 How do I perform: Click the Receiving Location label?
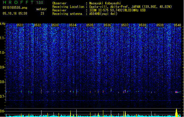[x=68, y=7]
